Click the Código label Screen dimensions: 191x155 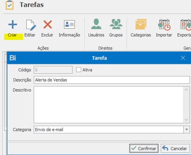25,70
